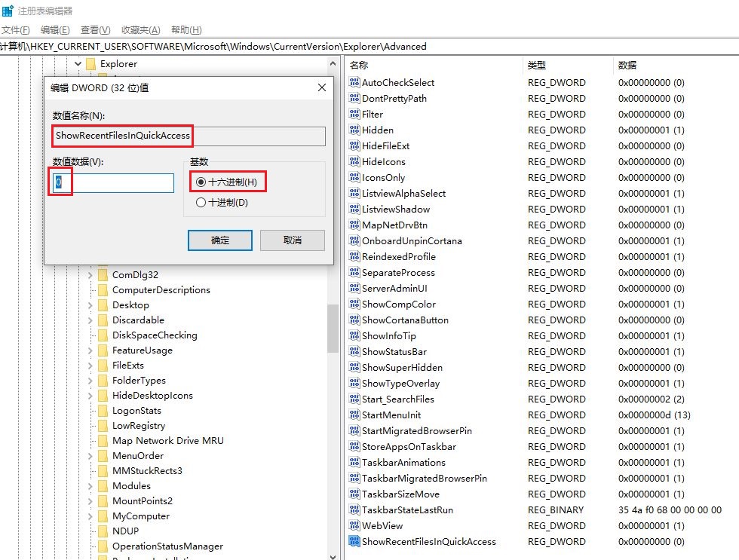Click the Desktop folder icon in tree
This screenshot has height=560, width=739.
[103, 305]
